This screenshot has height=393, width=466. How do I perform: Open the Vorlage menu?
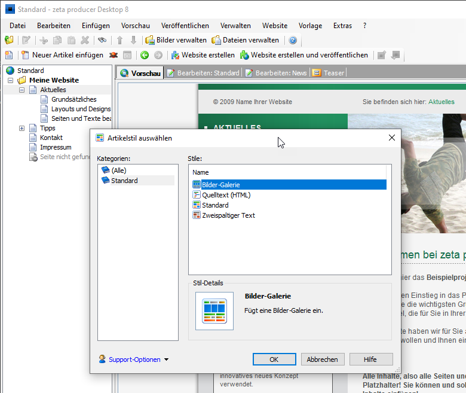(310, 26)
